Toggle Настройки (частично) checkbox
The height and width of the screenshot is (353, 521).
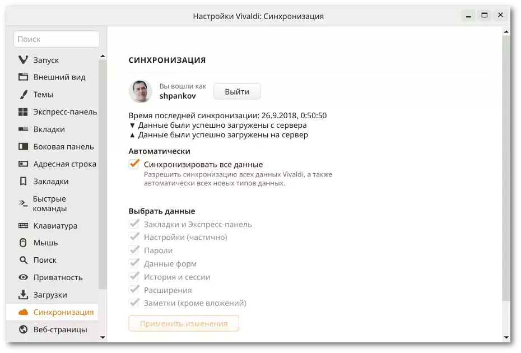tap(134, 236)
